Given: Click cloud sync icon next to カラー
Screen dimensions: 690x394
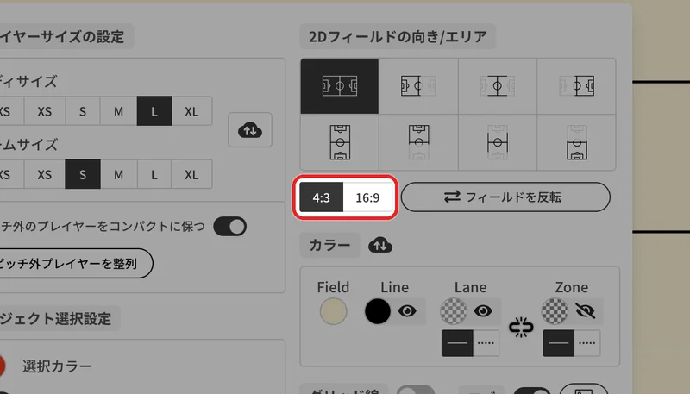Looking at the screenshot, I should (x=380, y=246).
